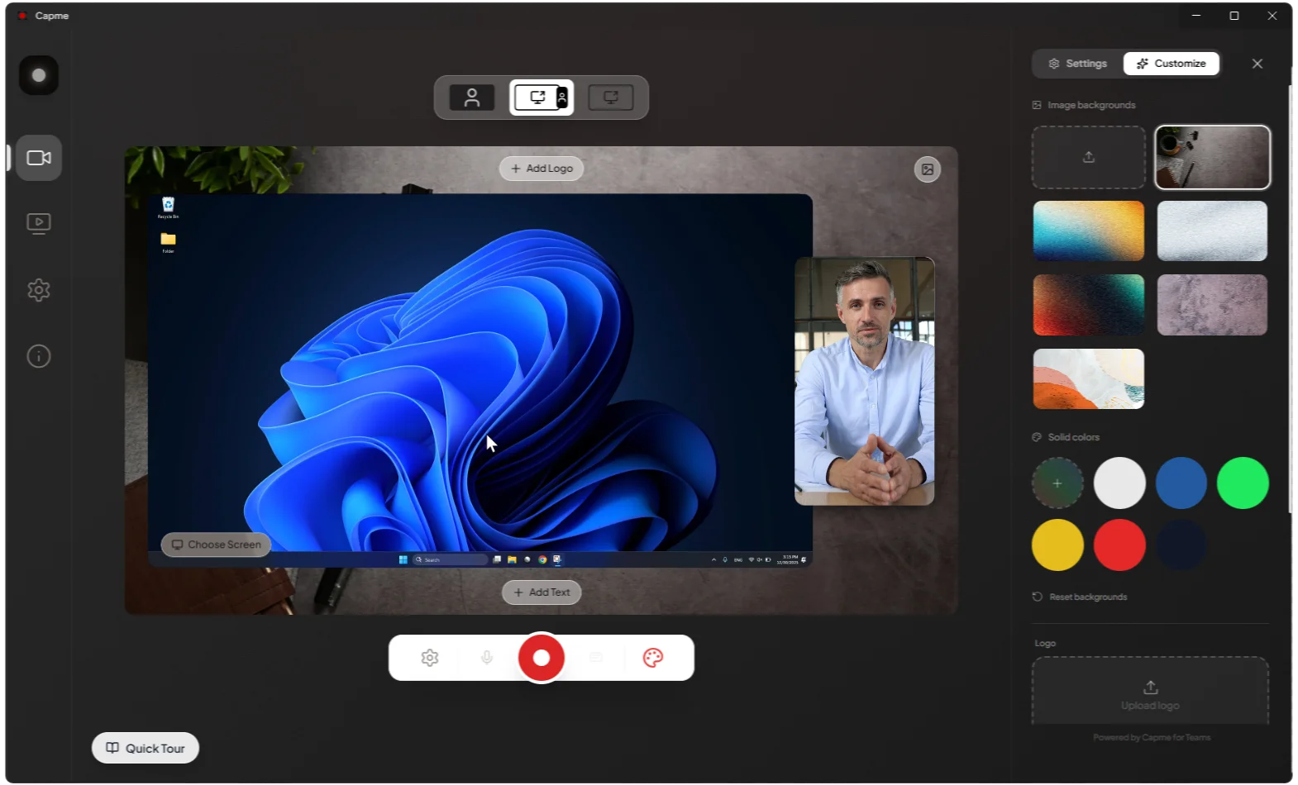
Task: Click Add Logo button on preview
Action: 542,169
